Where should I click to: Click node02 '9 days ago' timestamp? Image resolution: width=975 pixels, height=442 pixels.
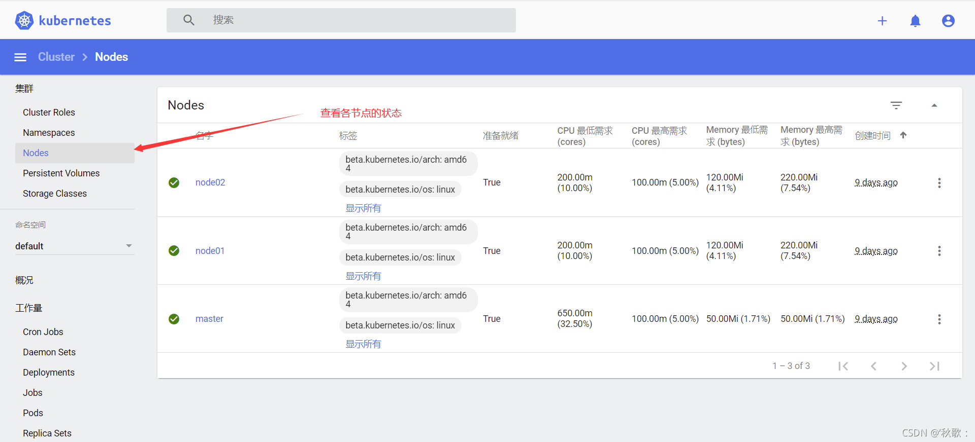(x=876, y=182)
